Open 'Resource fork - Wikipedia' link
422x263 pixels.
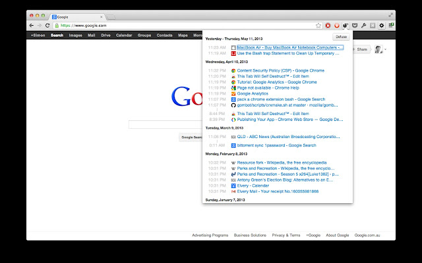pyautogui.click(x=282, y=162)
